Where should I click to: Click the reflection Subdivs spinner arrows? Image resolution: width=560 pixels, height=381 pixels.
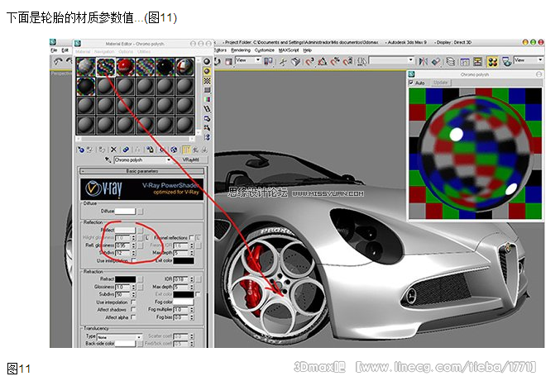(133, 253)
